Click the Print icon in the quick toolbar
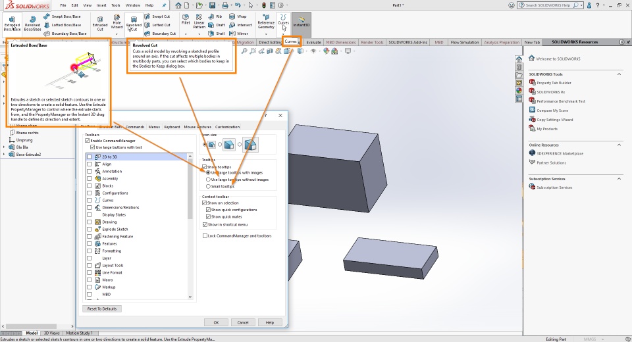Viewport: 632px width, 342px height. 225,5
